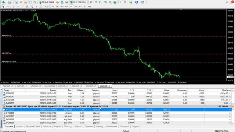The width and height of the screenshot is (235, 132).
Task: Switch to Алерты tab
Action: click(57, 126)
